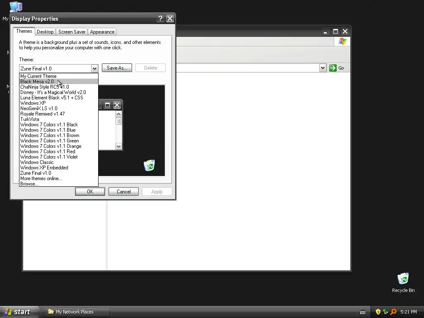
Task: Select Royale Remixed v1.47 theme
Action: (59, 114)
